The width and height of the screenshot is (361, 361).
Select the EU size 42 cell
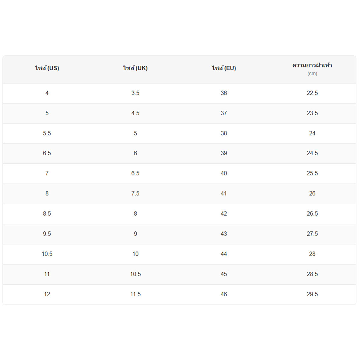(x=224, y=214)
